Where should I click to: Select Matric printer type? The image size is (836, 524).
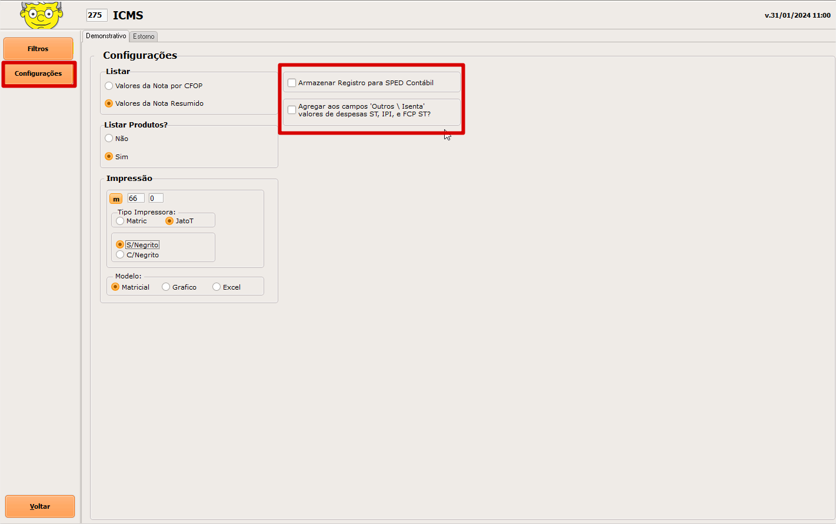pyautogui.click(x=120, y=221)
